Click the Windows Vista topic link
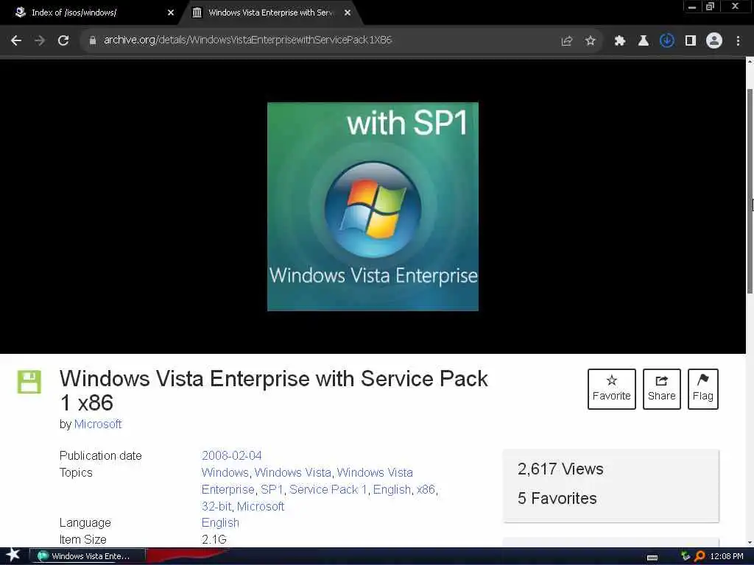This screenshot has width=754, height=565. pos(293,473)
